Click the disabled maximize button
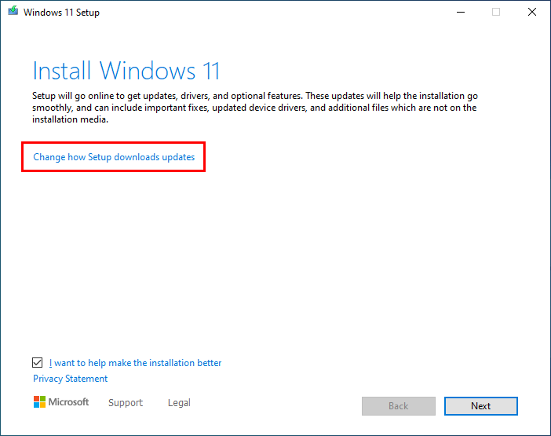The width and height of the screenshot is (551, 436). point(496,13)
